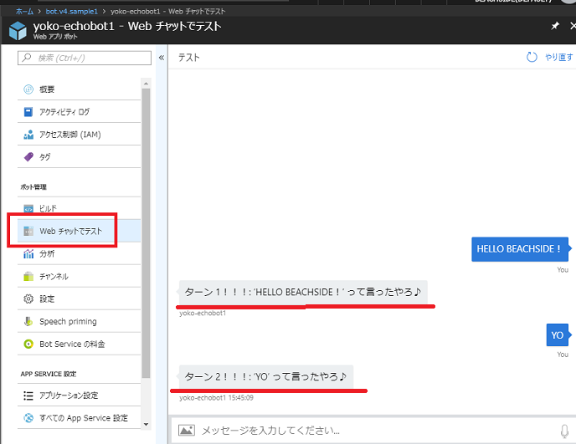This screenshot has width=576, height=444.
Task: Click the アプリケーション設定 list icon
Action: click(x=28, y=396)
